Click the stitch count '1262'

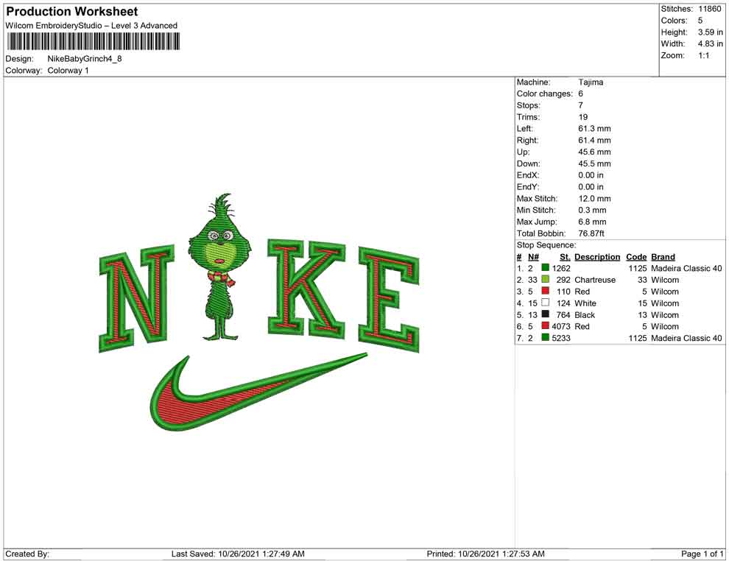[561, 268]
